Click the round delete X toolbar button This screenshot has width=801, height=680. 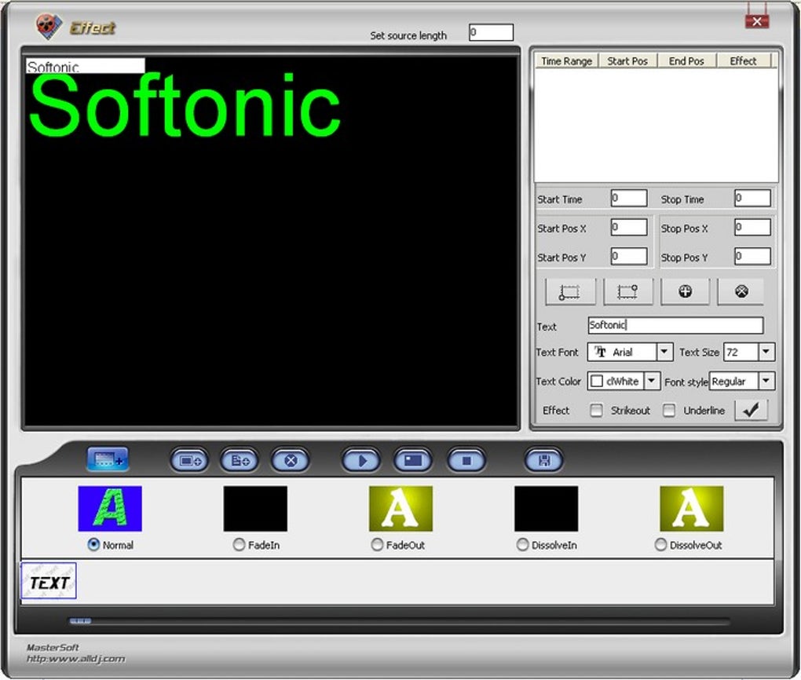290,461
